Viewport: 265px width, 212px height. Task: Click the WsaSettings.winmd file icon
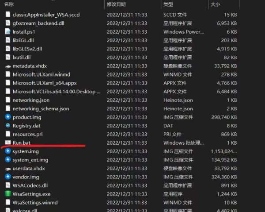point(8,202)
